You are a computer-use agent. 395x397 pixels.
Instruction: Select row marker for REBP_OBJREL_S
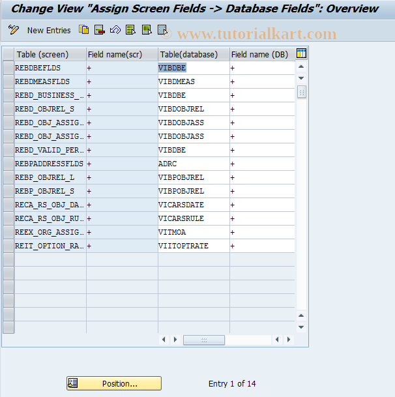(x=8, y=191)
